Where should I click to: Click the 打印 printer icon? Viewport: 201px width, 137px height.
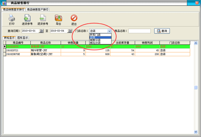[x=12, y=18]
